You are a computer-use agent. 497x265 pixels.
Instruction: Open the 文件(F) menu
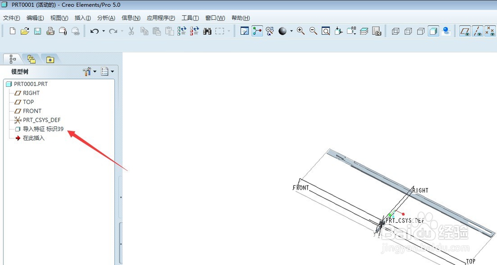point(11,18)
